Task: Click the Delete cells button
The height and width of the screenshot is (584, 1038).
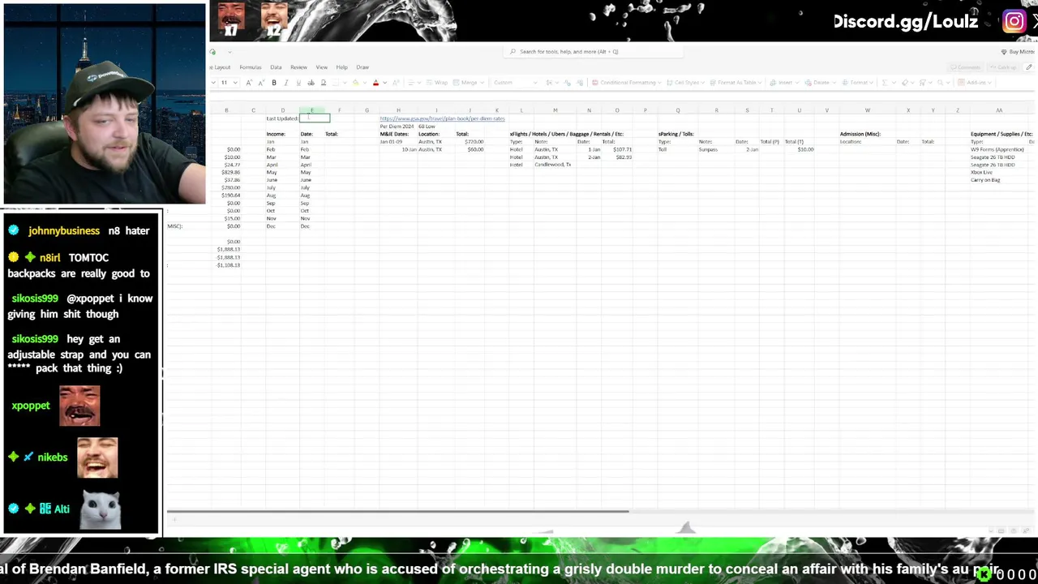Action: [820, 82]
